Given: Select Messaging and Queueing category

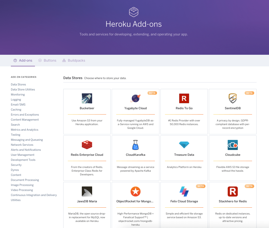Looking at the screenshot, I should [27, 140].
